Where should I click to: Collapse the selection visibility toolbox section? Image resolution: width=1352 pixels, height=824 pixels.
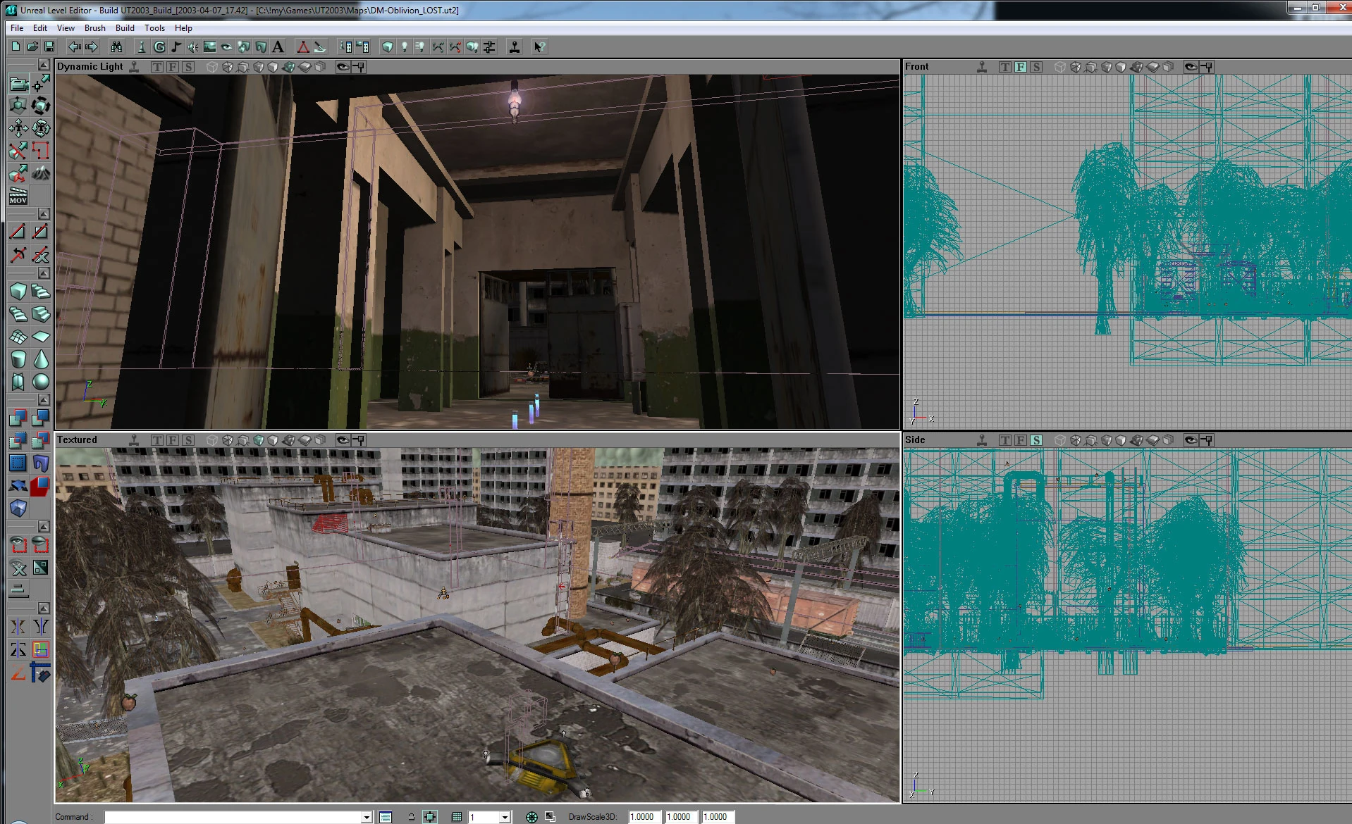[44, 527]
